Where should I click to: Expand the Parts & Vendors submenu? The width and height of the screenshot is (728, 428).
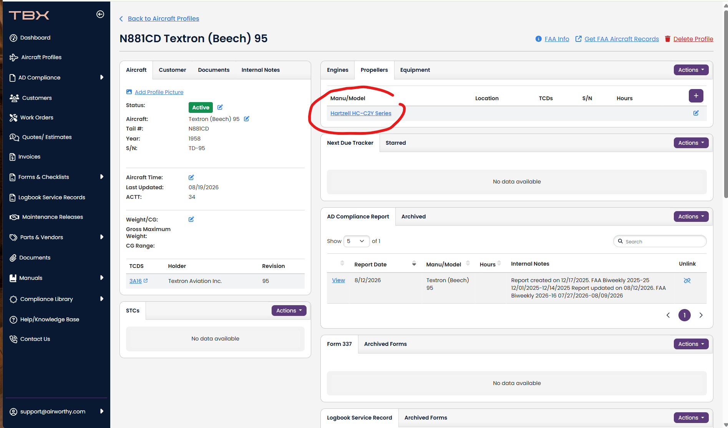point(102,237)
